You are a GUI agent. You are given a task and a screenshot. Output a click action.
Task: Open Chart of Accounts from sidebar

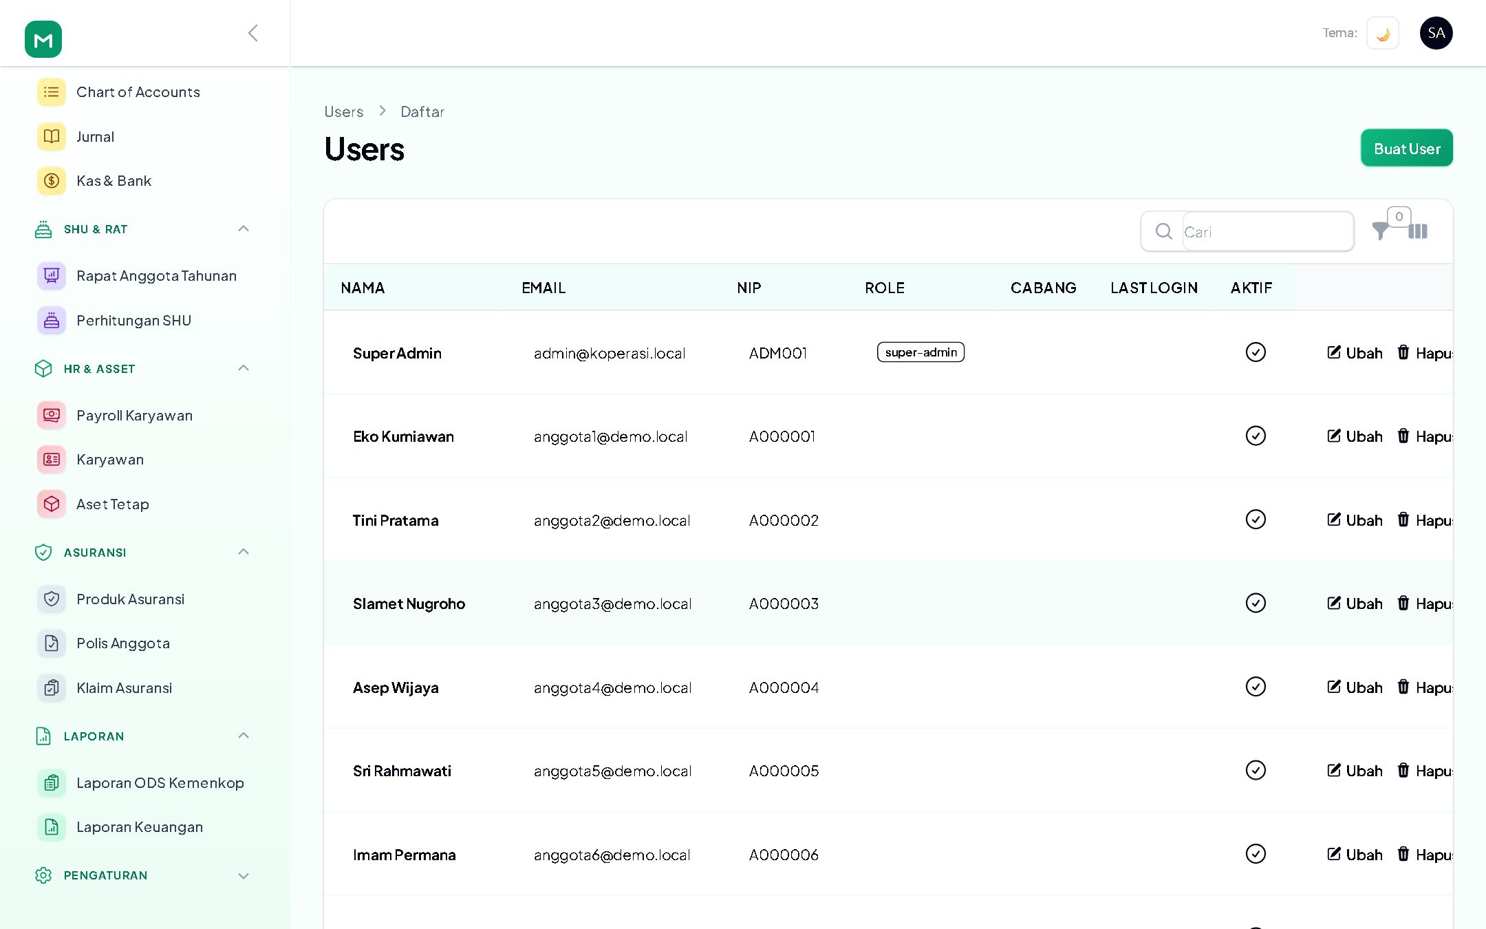tap(138, 92)
